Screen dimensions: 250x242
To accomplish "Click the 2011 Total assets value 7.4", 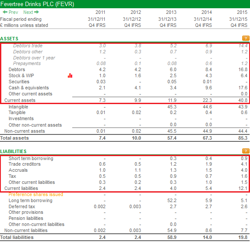I will pyautogui.click(x=102, y=138).
